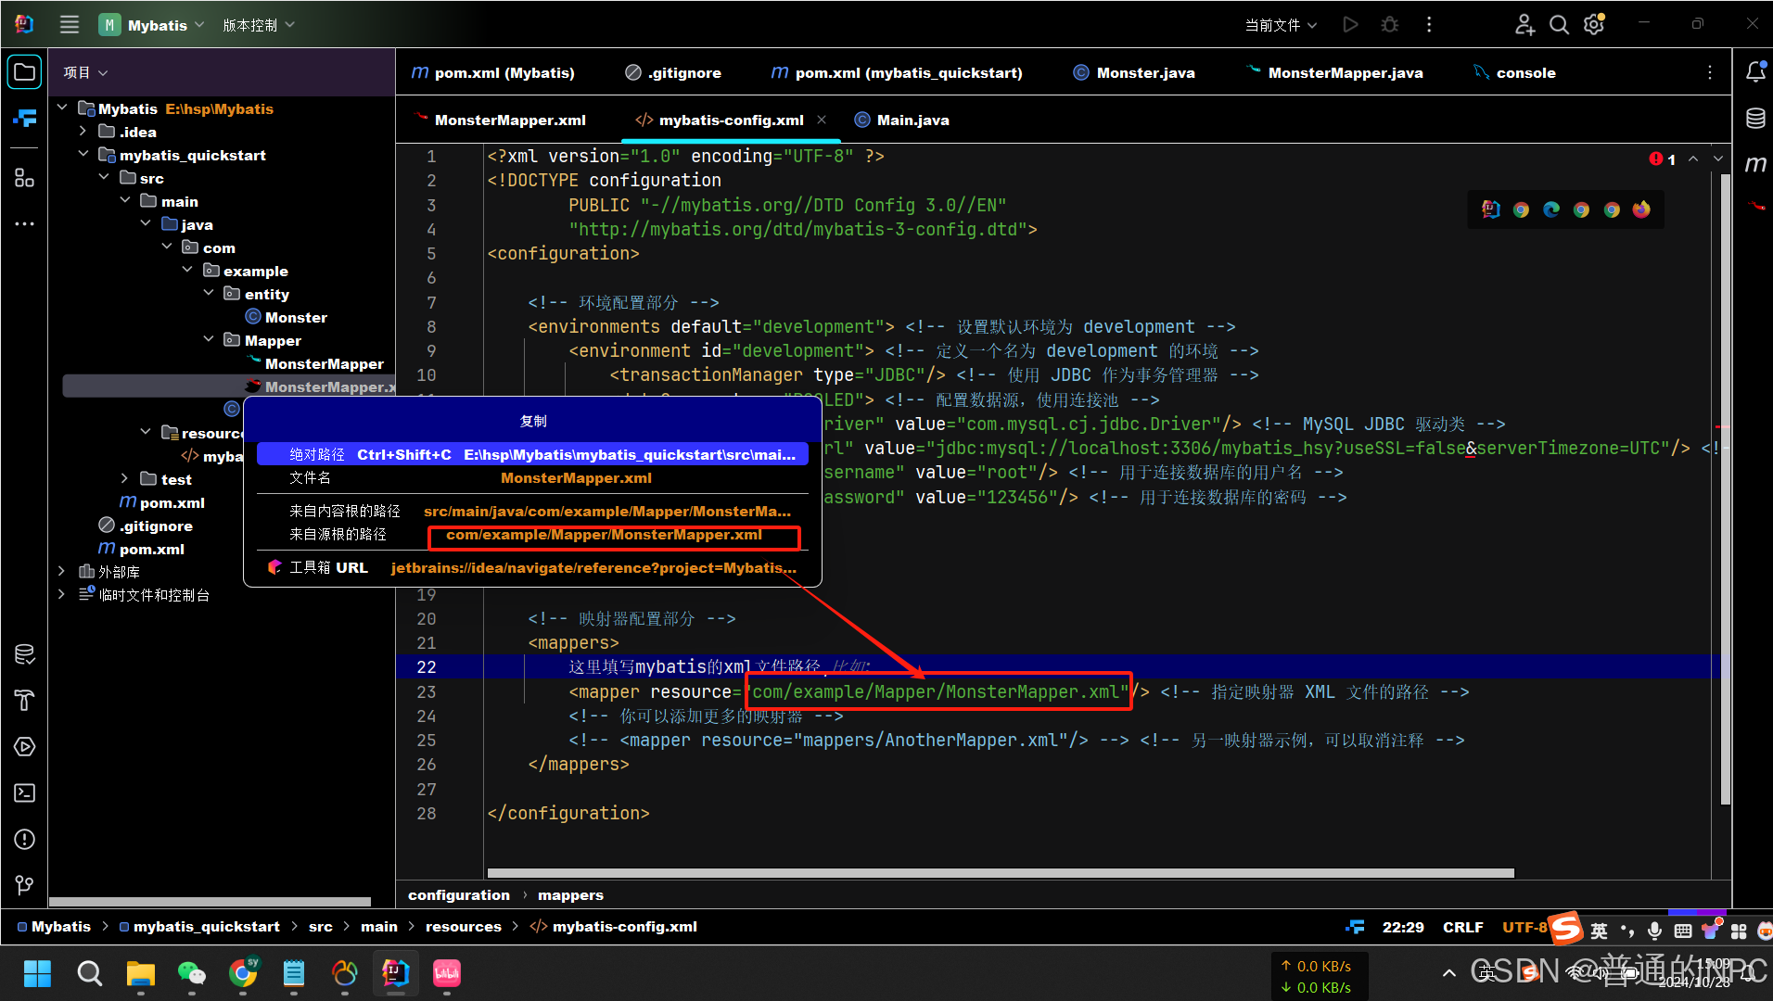Click the Run play button
1773x1001 pixels.
tap(1350, 25)
